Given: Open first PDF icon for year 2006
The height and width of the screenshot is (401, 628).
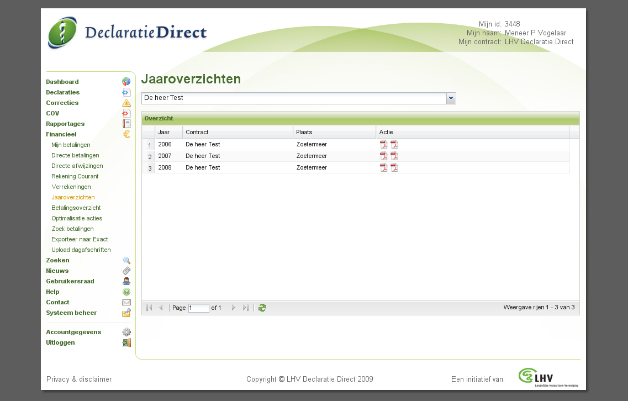Looking at the screenshot, I should tap(384, 144).
